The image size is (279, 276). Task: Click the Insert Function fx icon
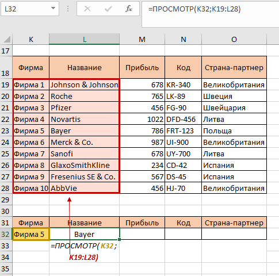point(129,9)
